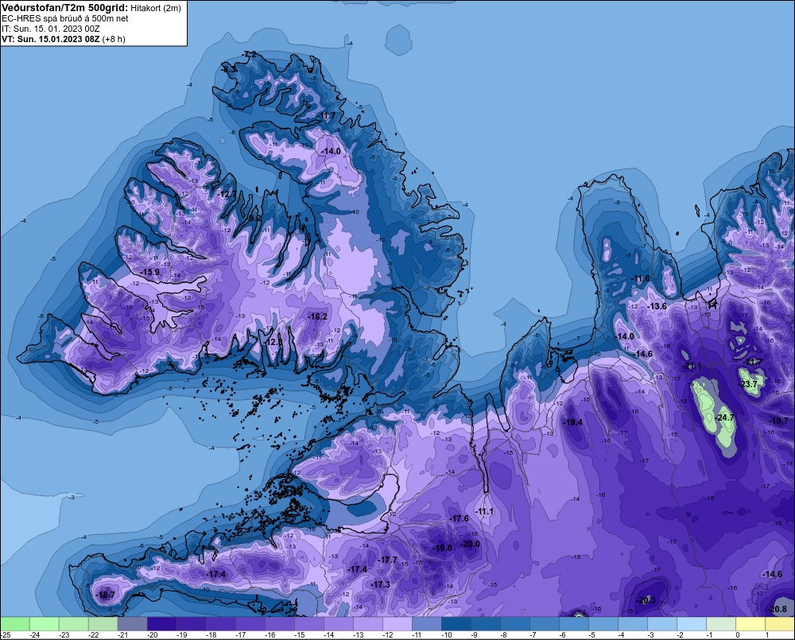Select the pale yellow swatch starting at 0
The width and height of the screenshot is (795, 640).
(750, 624)
